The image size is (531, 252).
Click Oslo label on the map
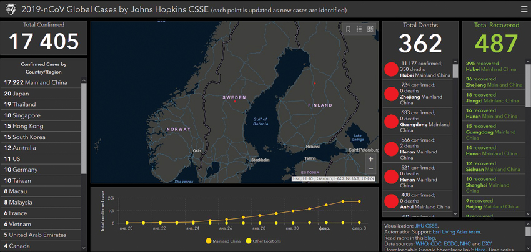click(x=197, y=151)
